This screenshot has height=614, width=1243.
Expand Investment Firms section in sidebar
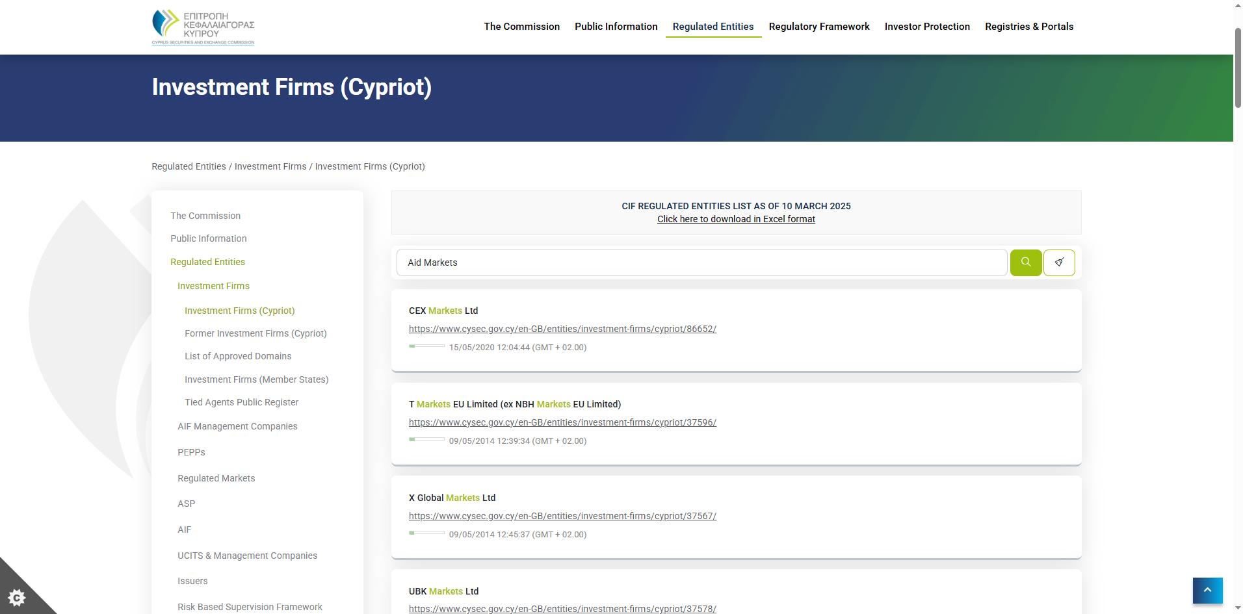pyautogui.click(x=213, y=286)
